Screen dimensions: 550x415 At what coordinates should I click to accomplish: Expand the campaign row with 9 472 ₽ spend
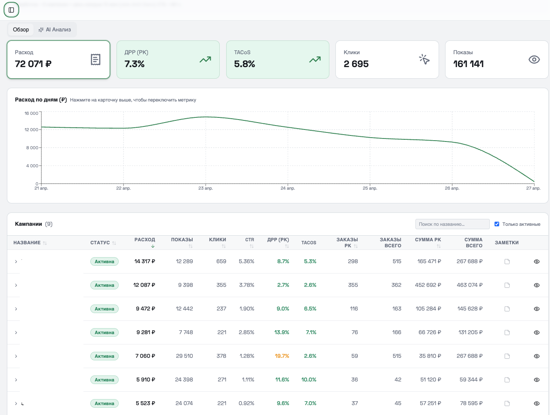coord(16,309)
